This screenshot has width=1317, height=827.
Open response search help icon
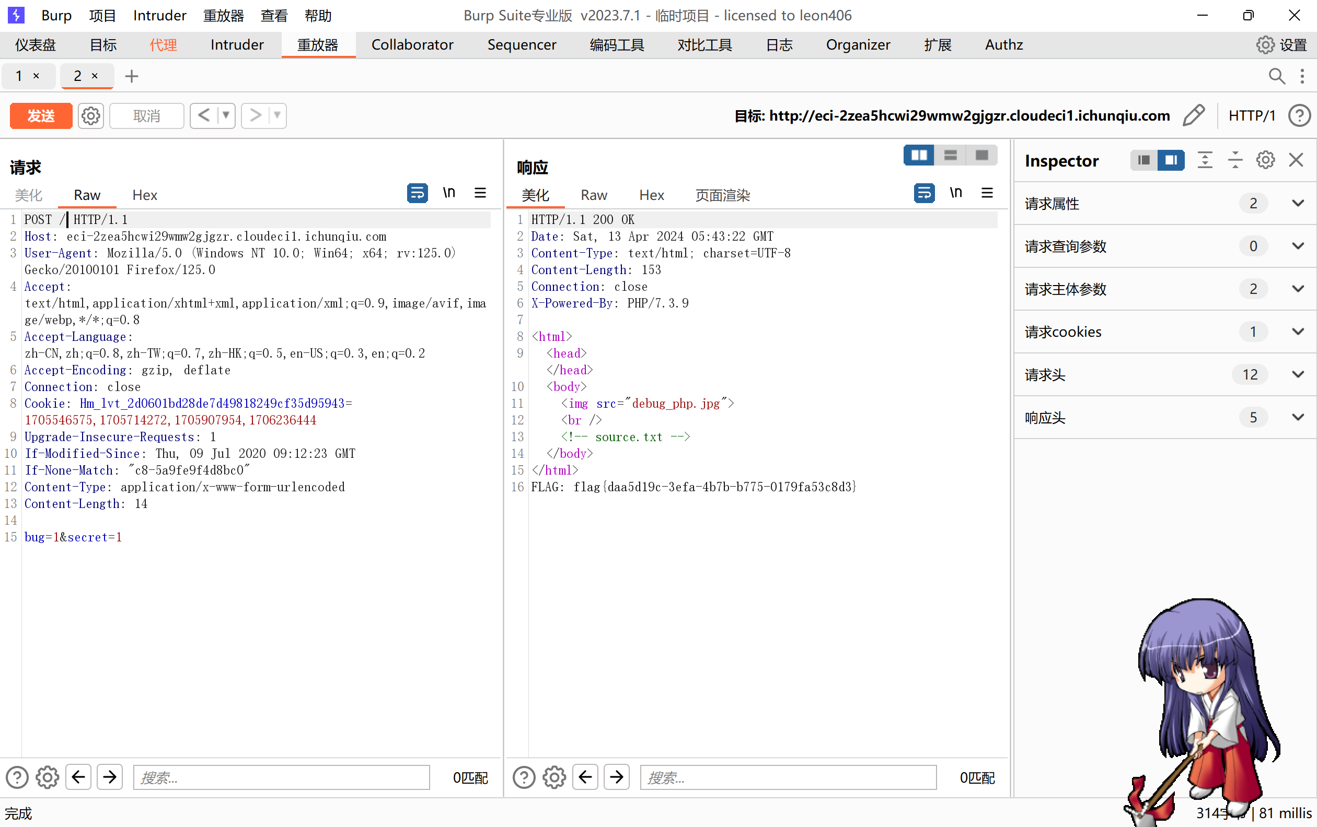coord(524,777)
